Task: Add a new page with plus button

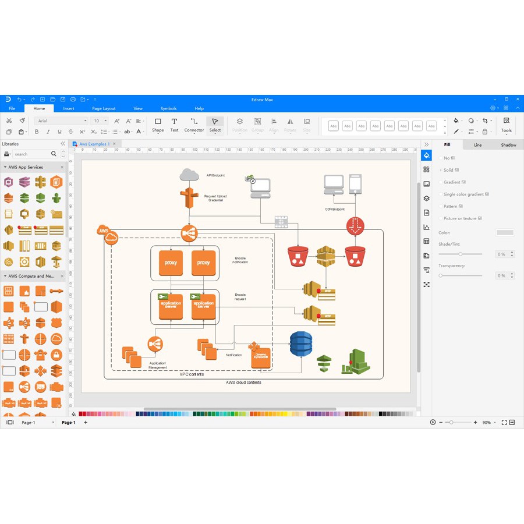Action: tap(86, 423)
